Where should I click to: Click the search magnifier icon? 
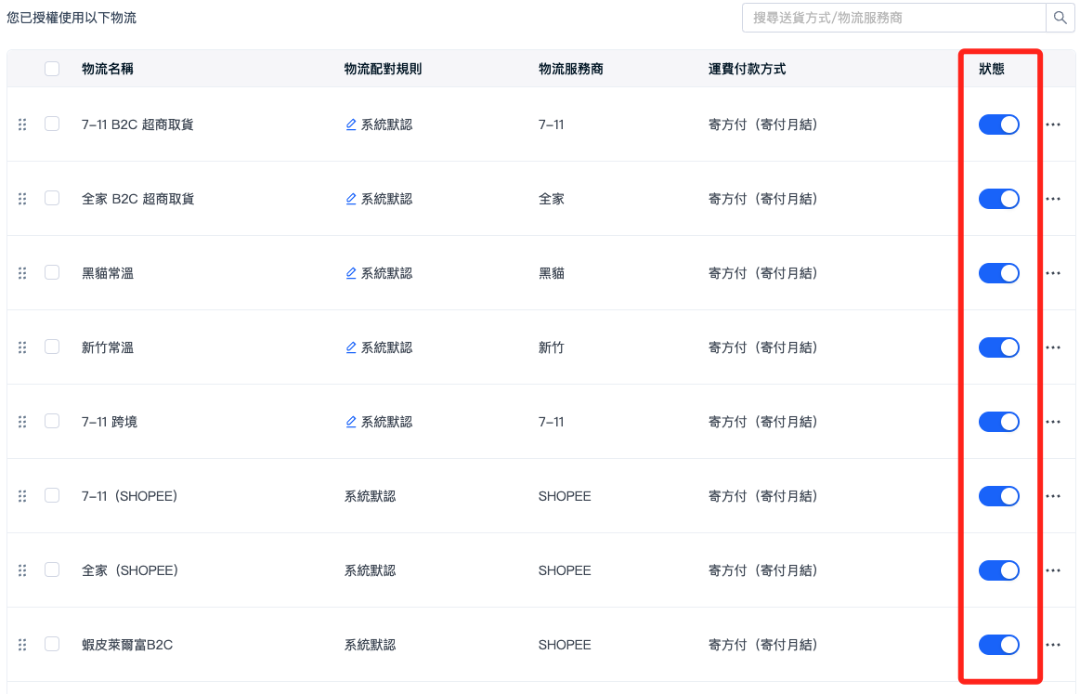pos(1060,18)
